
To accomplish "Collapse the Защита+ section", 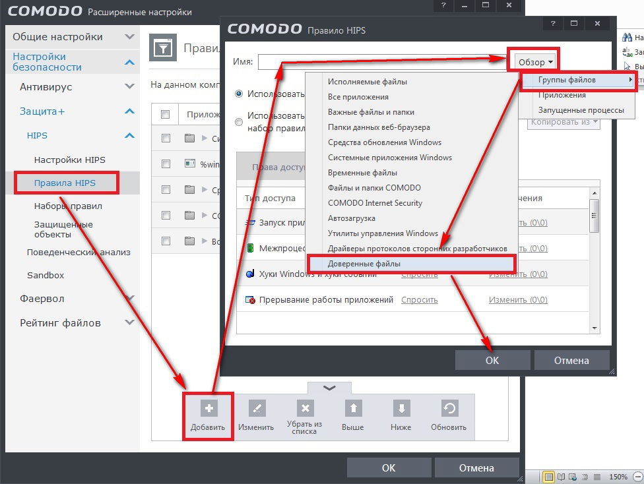I will (x=130, y=111).
